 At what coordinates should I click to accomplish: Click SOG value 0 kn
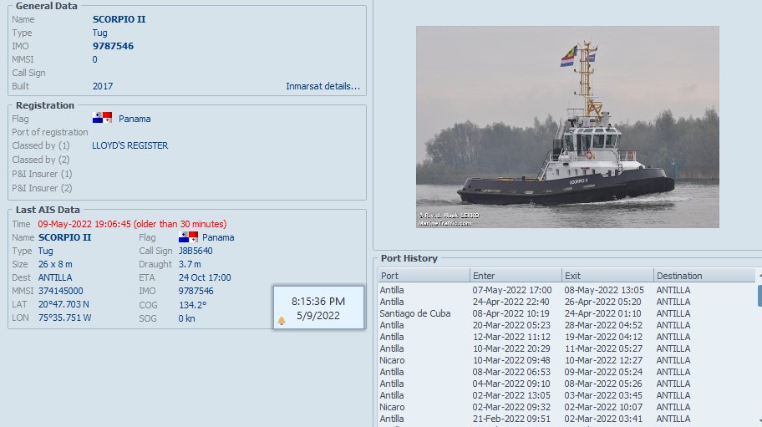click(186, 318)
